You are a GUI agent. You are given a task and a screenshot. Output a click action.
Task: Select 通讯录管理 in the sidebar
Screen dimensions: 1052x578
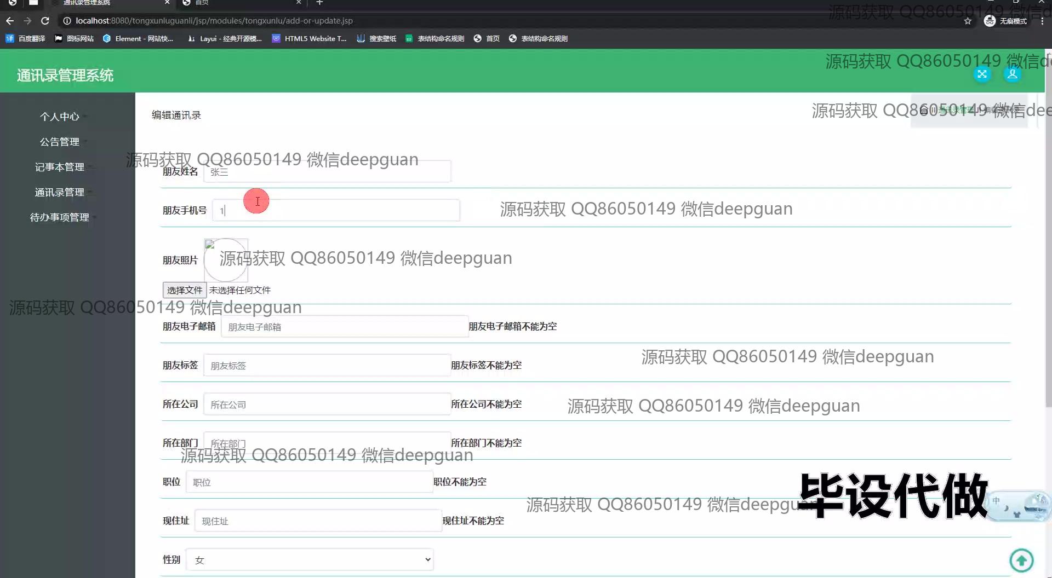(x=59, y=192)
